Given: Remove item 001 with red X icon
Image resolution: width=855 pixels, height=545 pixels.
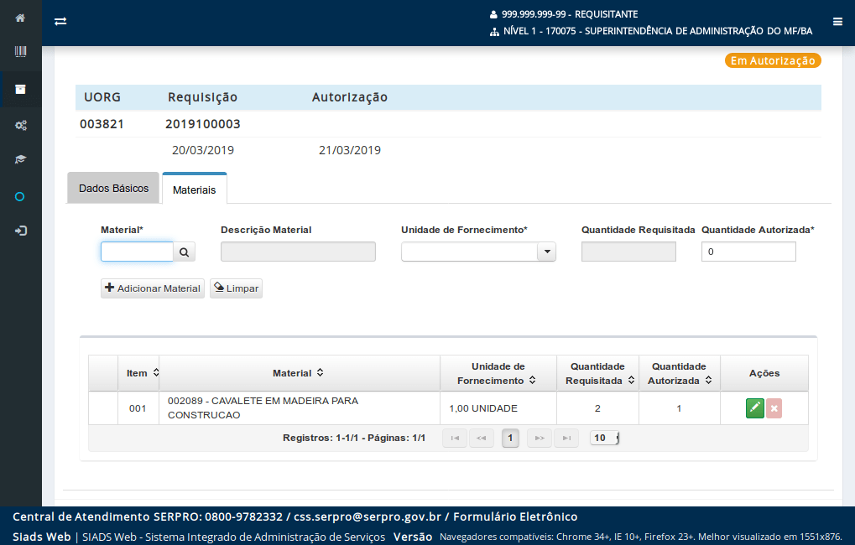Looking at the screenshot, I should tap(774, 408).
